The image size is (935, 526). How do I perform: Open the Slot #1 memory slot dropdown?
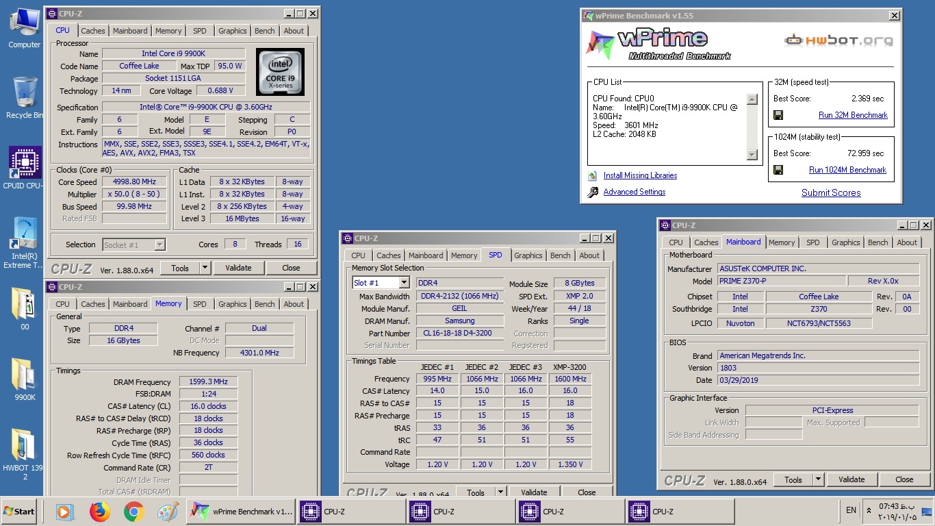tap(404, 283)
